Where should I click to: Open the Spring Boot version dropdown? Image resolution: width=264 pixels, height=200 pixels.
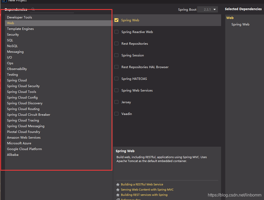pyautogui.click(x=208, y=9)
